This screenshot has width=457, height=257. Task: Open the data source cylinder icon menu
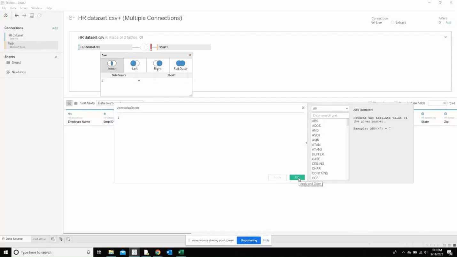click(x=71, y=18)
